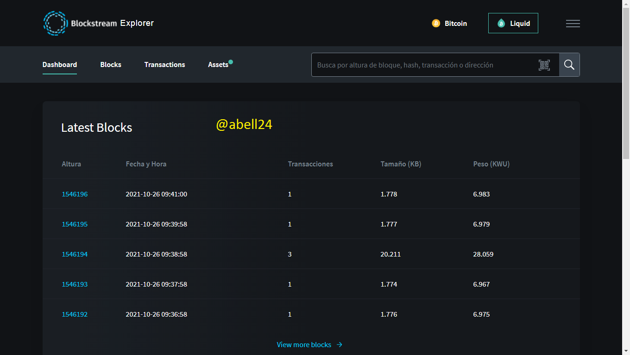Image resolution: width=630 pixels, height=355 pixels.
Task: Click size value 1.774
Action: (x=389, y=284)
